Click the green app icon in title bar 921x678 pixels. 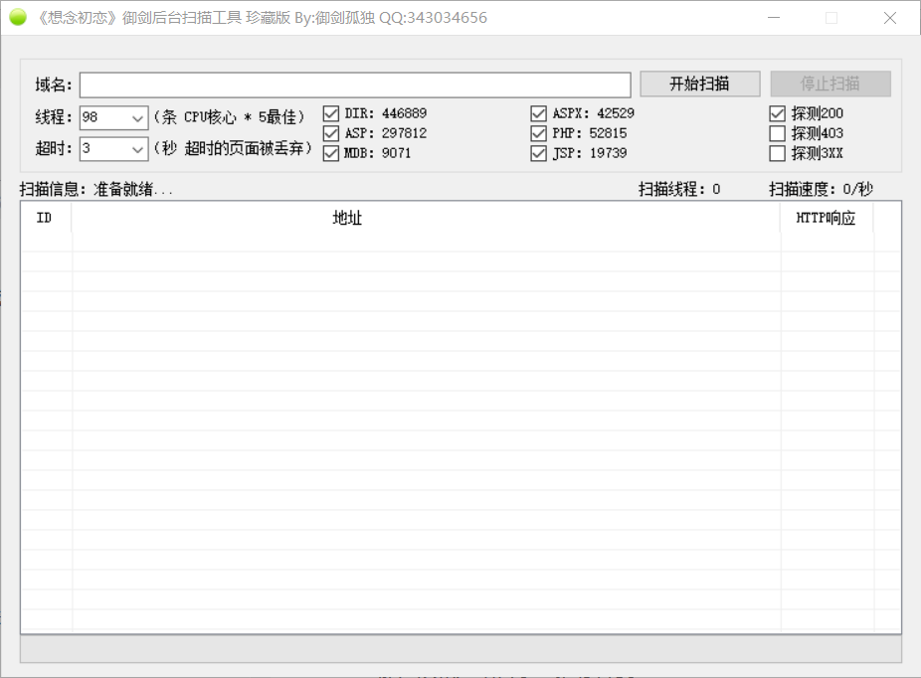[x=18, y=17]
